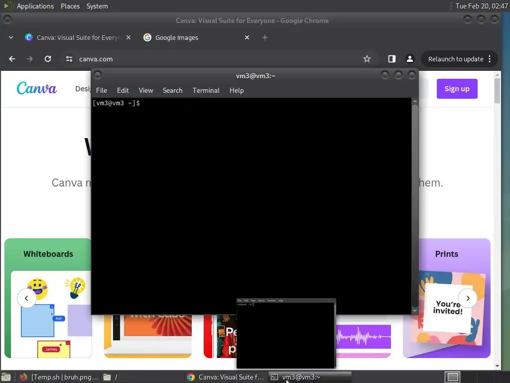The image size is (510, 383).
Task: Click the Canva Sign up button
Action: coord(457,89)
